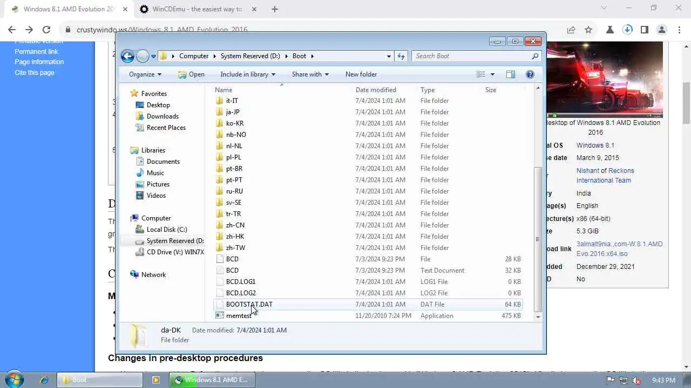This screenshot has width=691, height=388.
Task: Click the search magnifier in Search Boot
Action: [x=535, y=56]
